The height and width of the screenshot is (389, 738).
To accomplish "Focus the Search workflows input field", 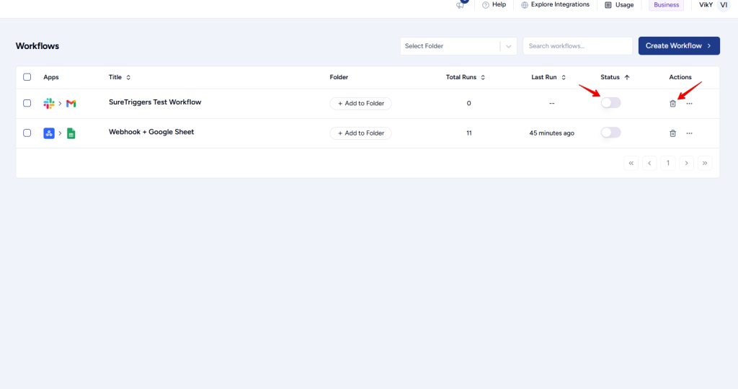I will [577, 46].
